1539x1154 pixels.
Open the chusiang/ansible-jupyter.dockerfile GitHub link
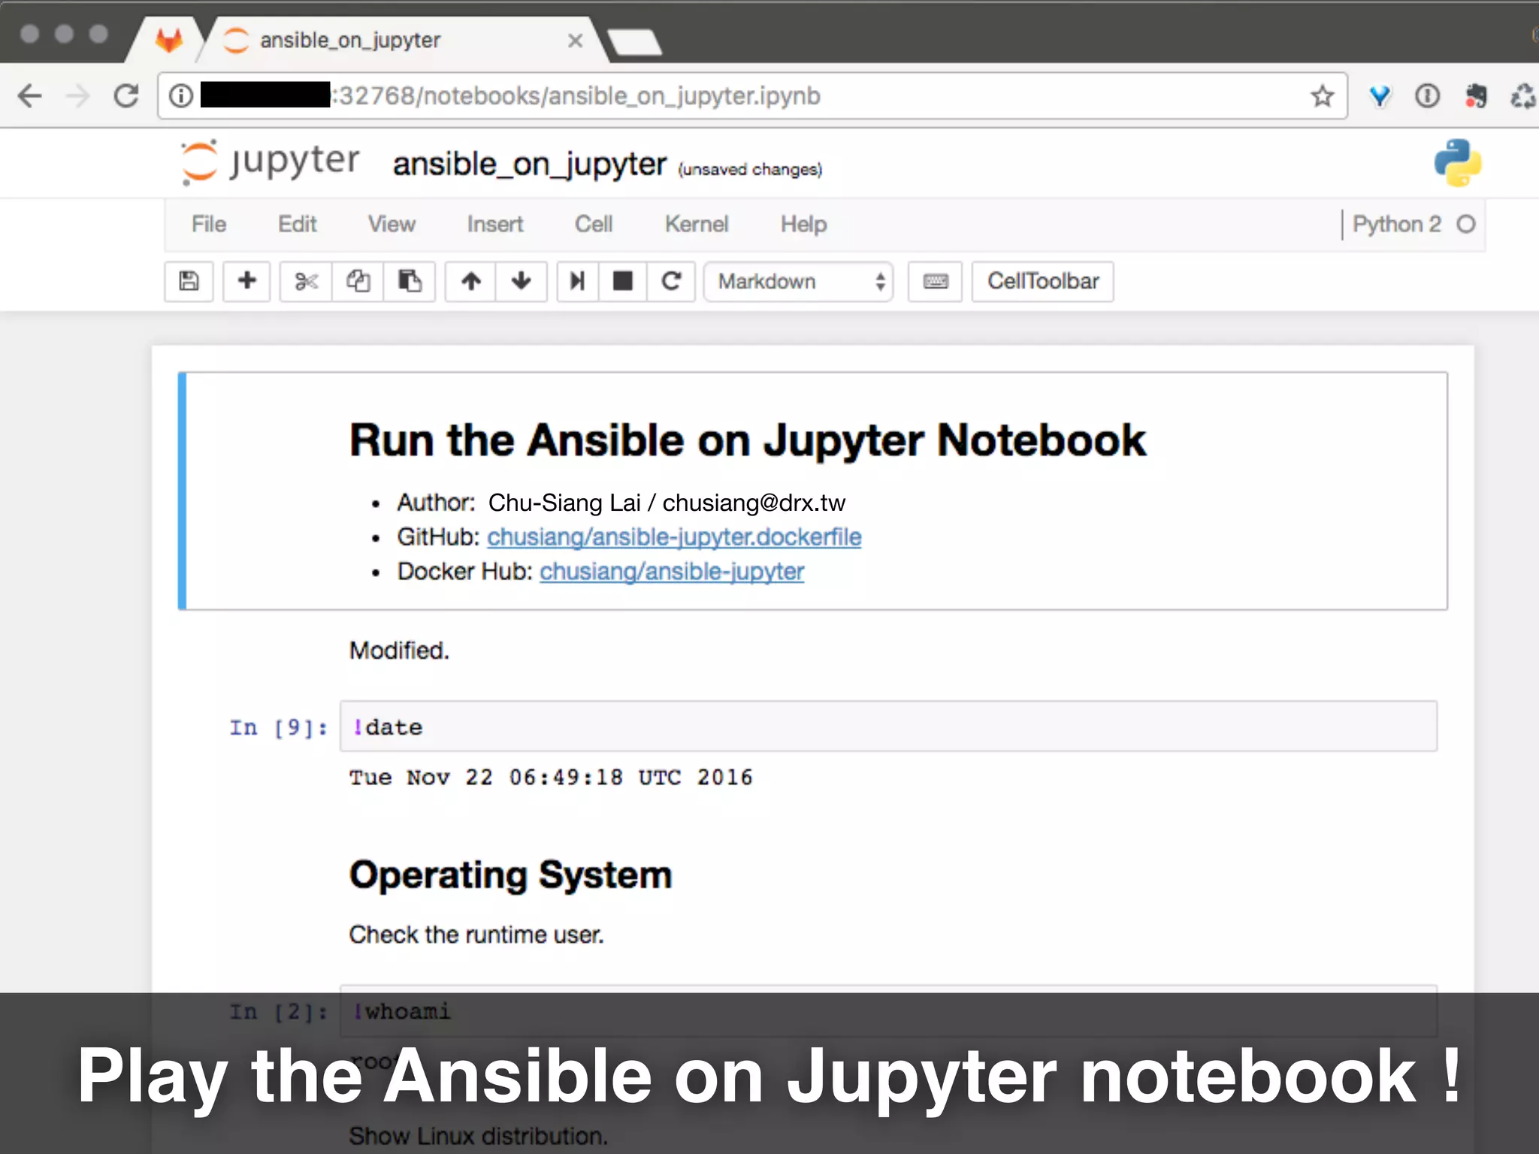pyautogui.click(x=674, y=537)
